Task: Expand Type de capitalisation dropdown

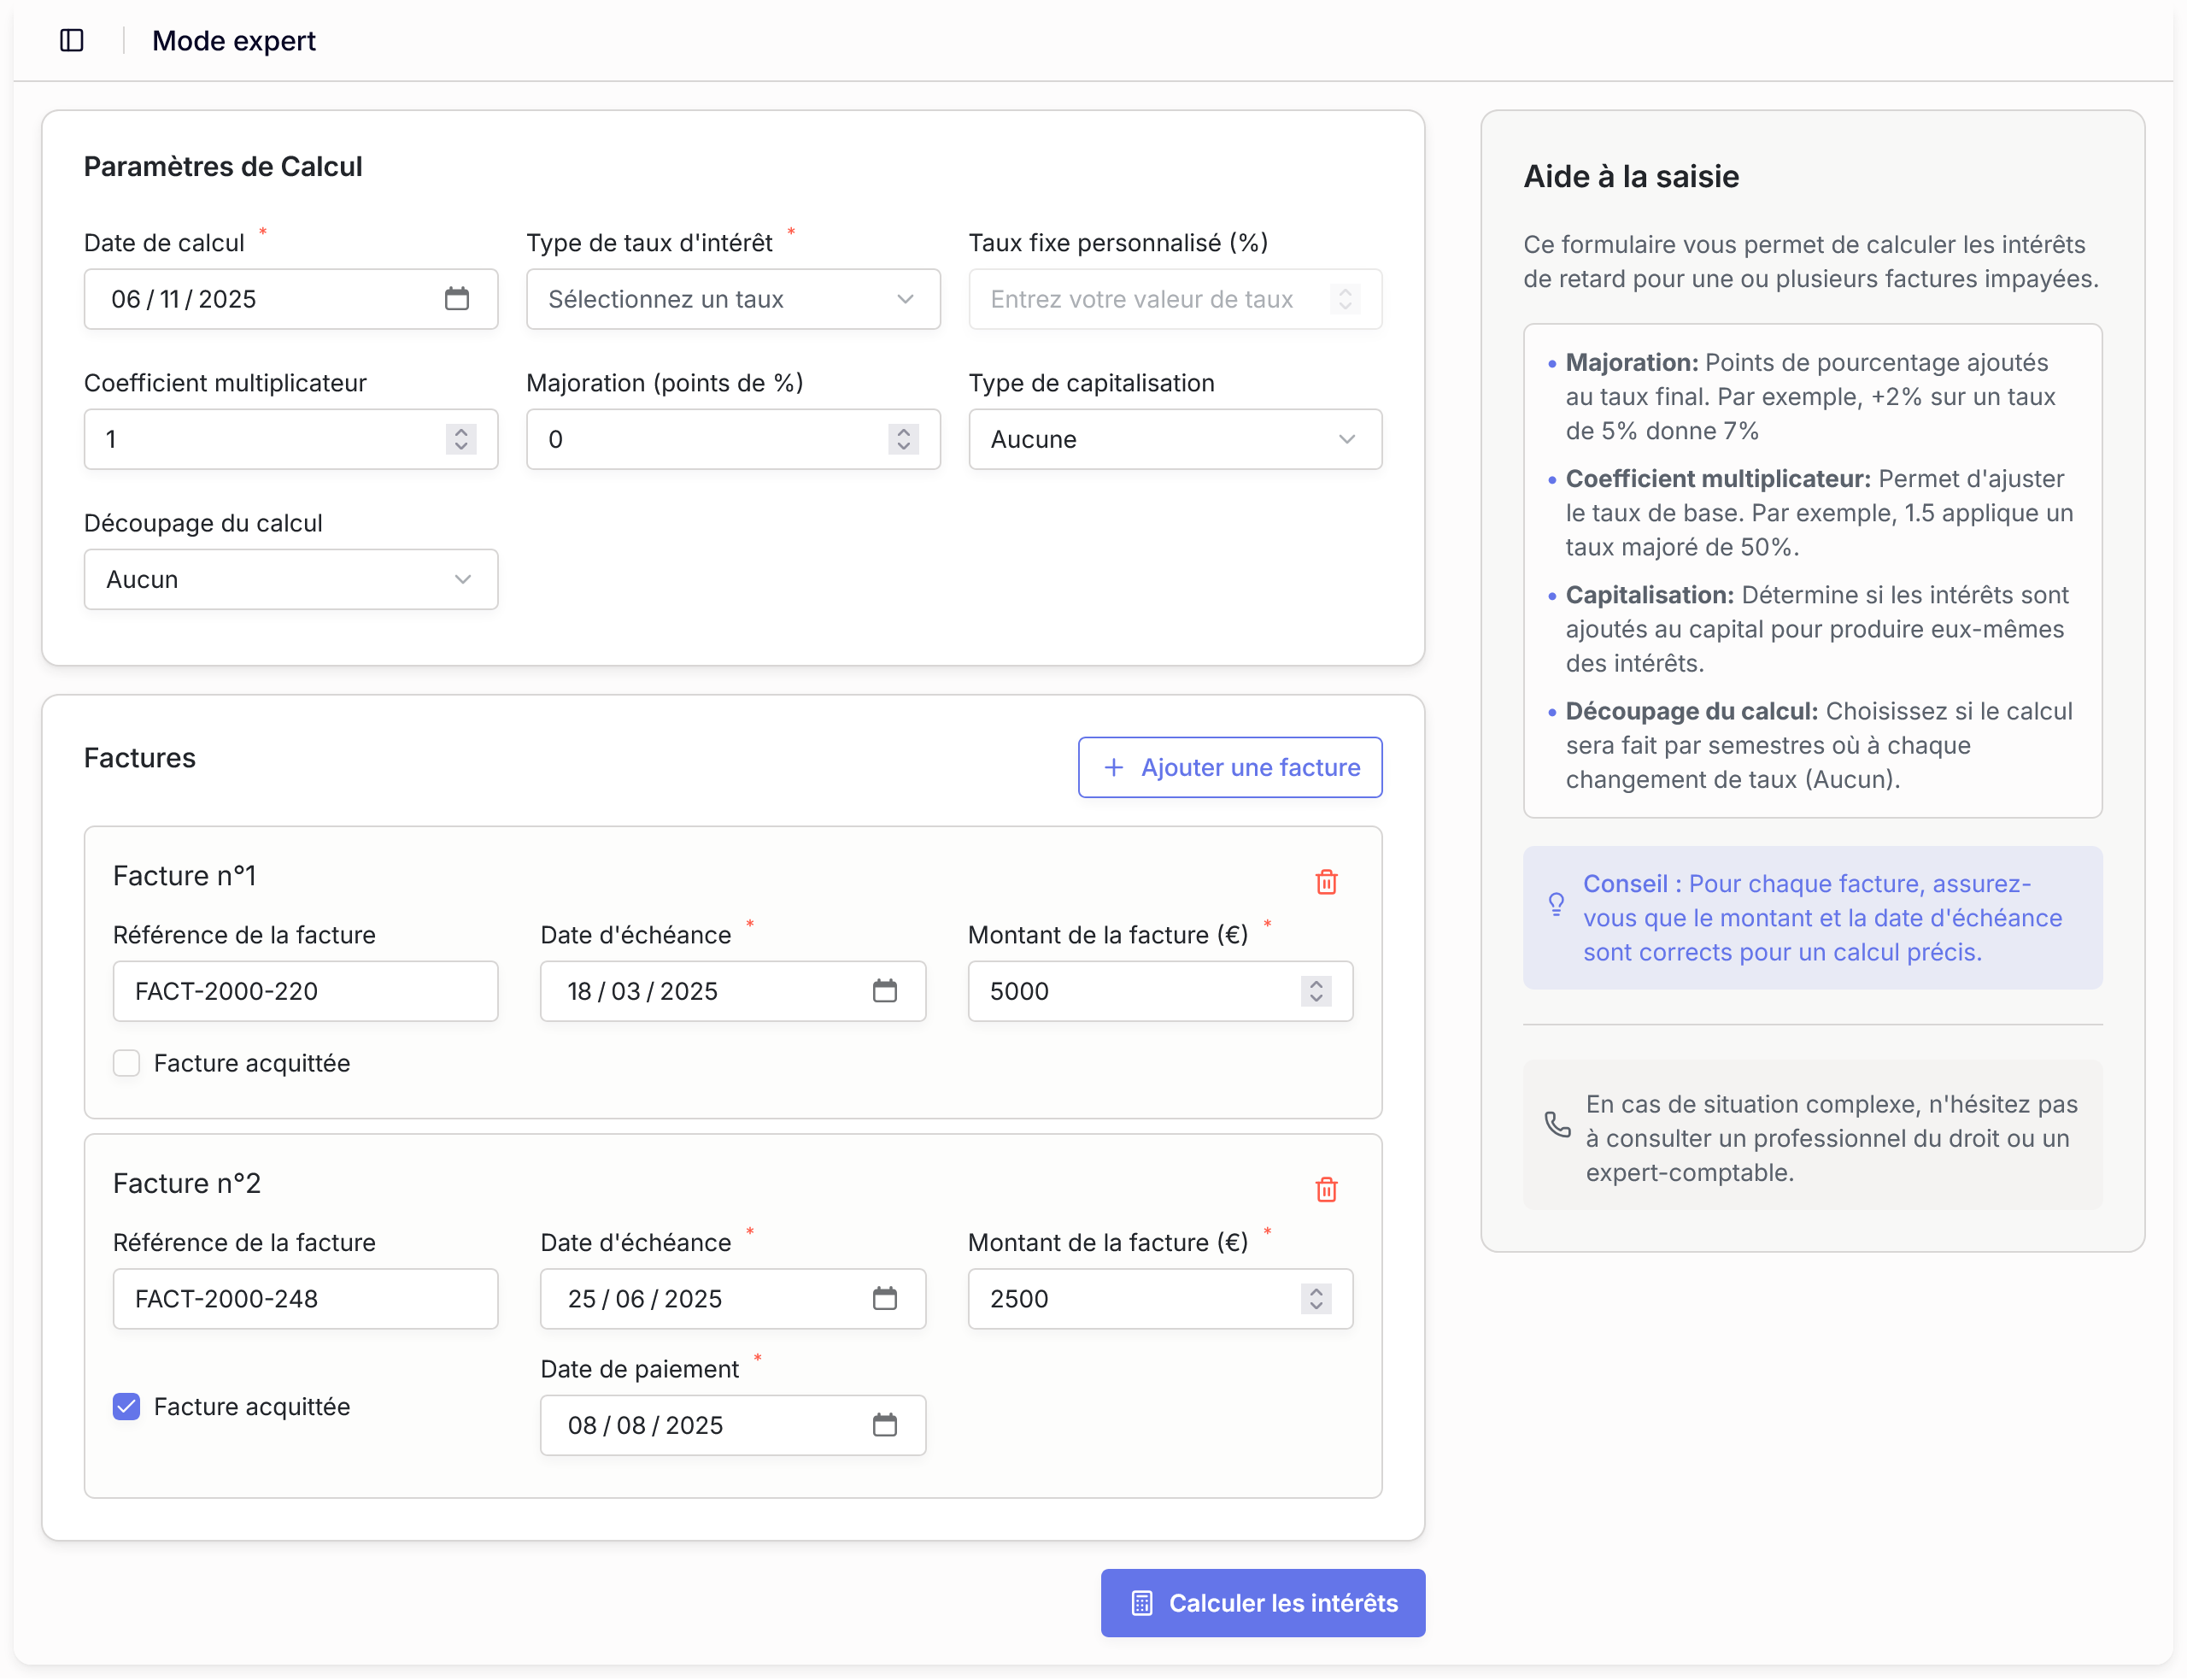Action: pos(1175,439)
